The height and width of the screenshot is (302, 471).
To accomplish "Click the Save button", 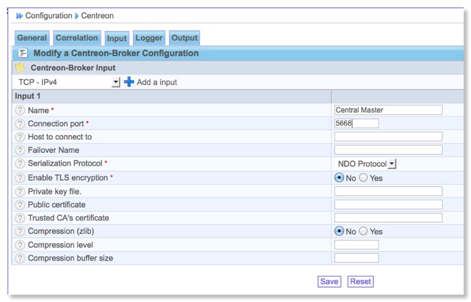I will (x=329, y=281).
